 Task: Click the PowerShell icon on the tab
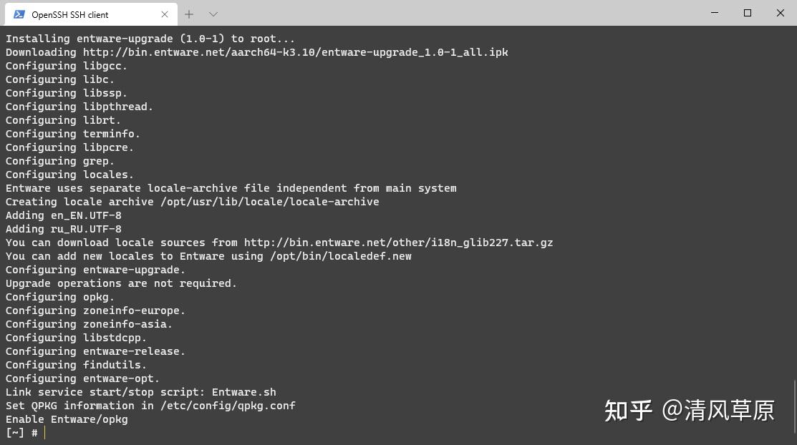tap(19, 14)
